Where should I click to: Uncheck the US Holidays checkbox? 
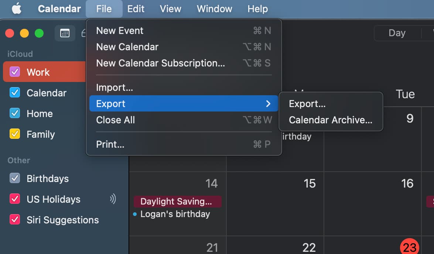[15, 199]
